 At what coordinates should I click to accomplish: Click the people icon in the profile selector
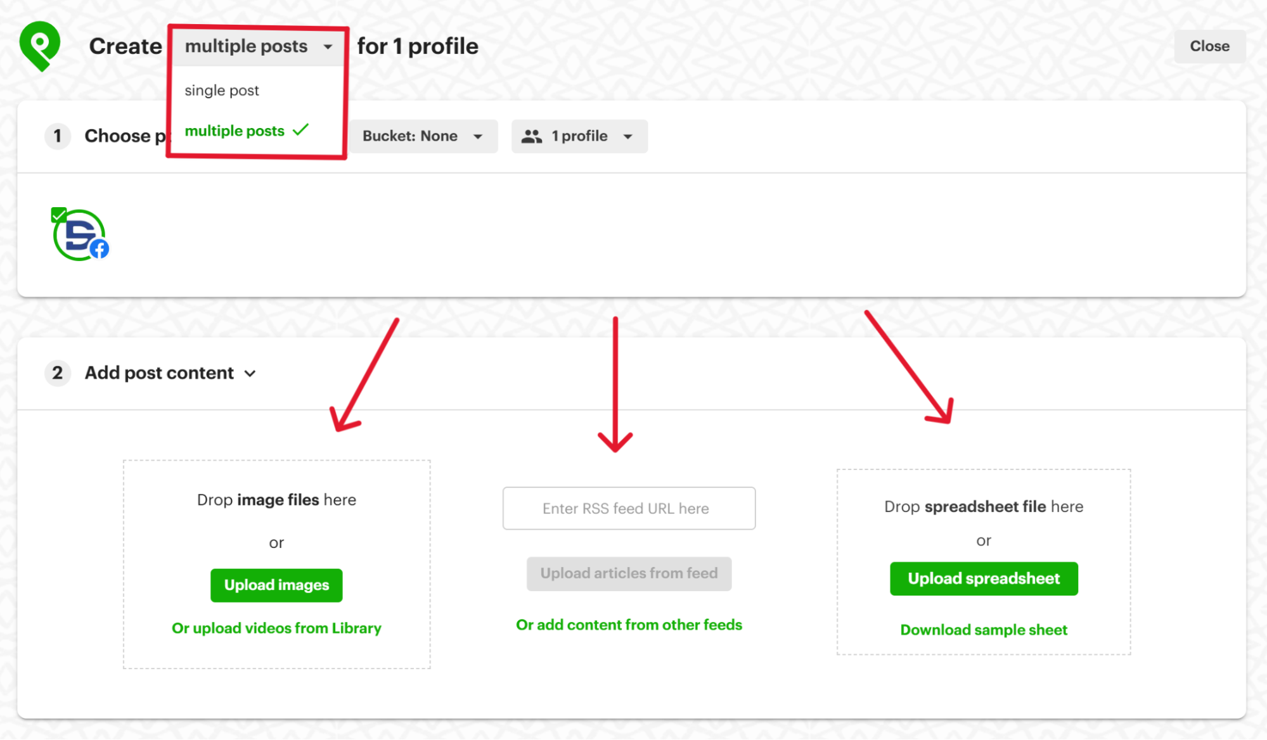532,136
